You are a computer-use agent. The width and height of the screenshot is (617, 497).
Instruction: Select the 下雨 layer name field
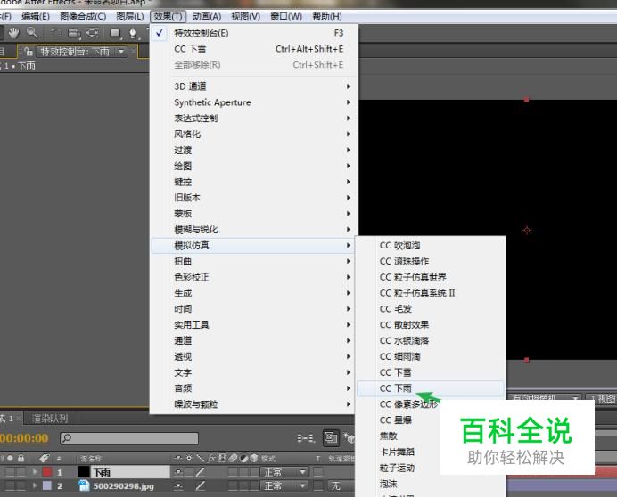tap(131, 472)
